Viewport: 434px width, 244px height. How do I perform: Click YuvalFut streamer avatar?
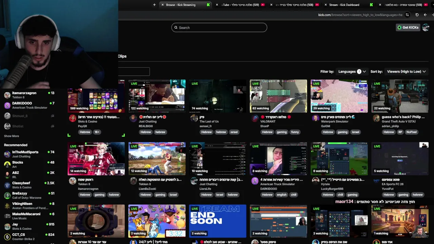pyautogui.click(x=376, y=181)
